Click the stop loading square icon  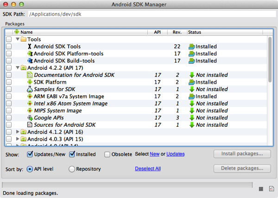tap(261, 189)
